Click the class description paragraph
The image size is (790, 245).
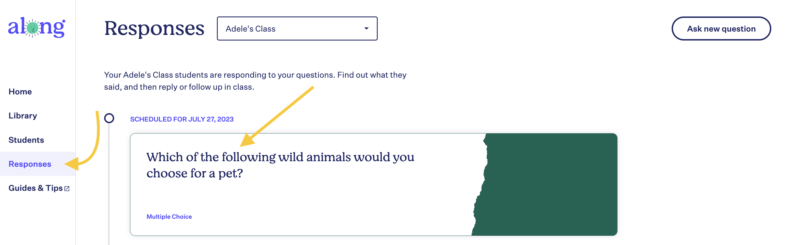tap(255, 81)
